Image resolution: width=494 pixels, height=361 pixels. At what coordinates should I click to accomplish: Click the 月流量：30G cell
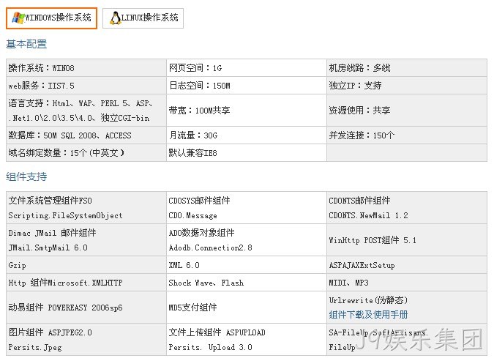click(x=247, y=135)
